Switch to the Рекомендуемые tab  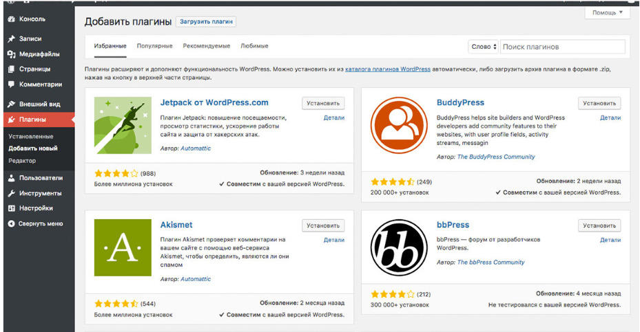coord(207,46)
